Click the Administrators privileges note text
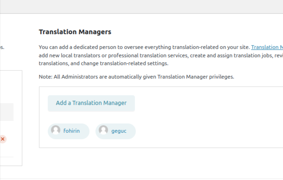This screenshot has width=283, height=180. coord(136,77)
